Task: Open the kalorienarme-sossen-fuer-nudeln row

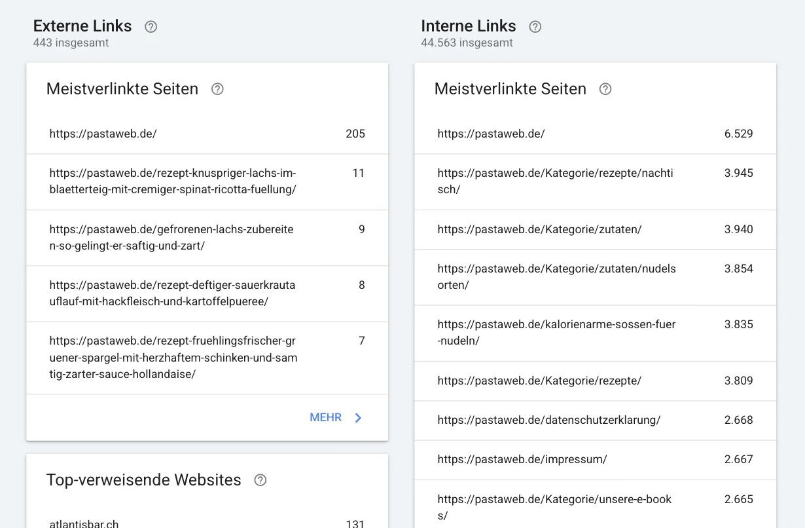Action: [596, 333]
